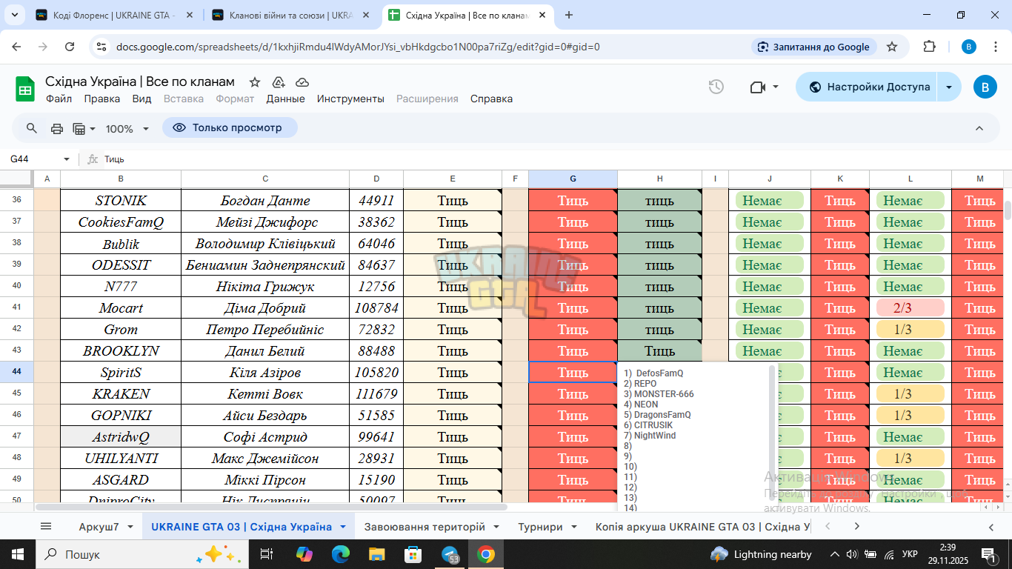1012x569 pixels.
Task: Open Microsoft Edge from the taskbar
Action: pyautogui.click(x=341, y=554)
